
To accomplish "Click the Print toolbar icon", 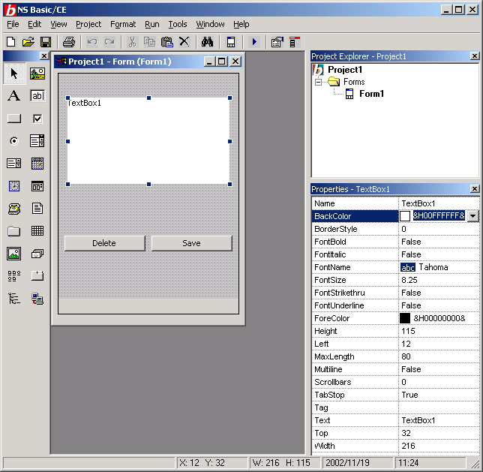I will [x=69, y=41].
